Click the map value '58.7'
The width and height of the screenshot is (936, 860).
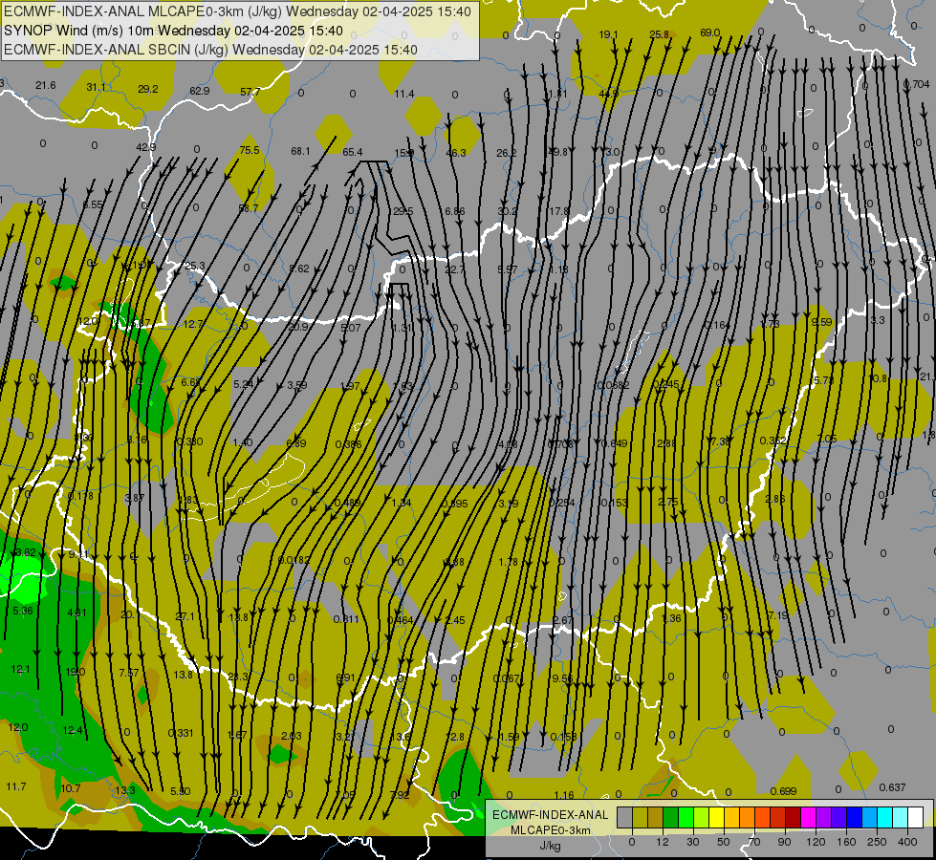pos(248,208)
